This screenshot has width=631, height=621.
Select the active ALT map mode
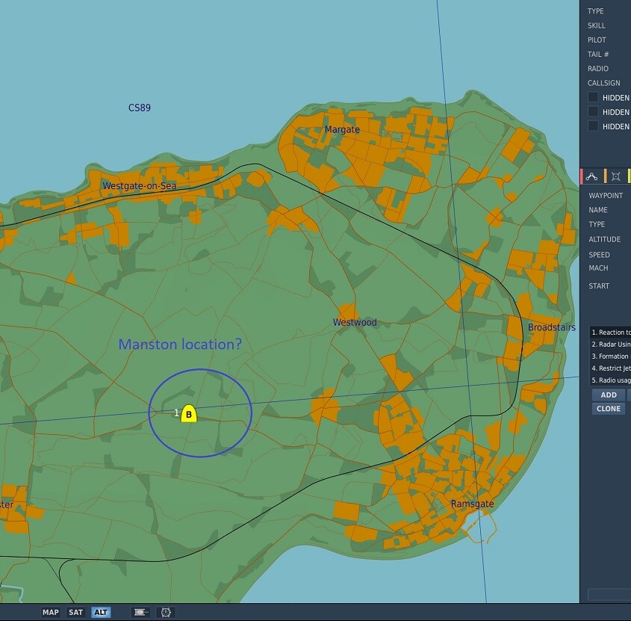tap(101, 612)
